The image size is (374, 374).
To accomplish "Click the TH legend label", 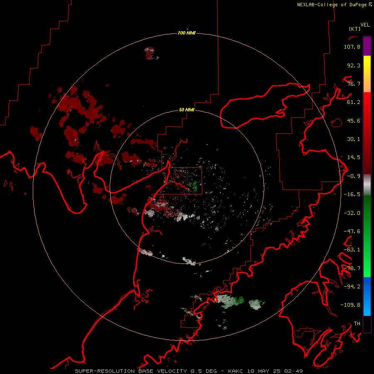I will [357, 324].
